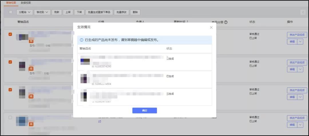Click 修改产品视频 for the third product row
309x136 pixels.
[297, 90]
